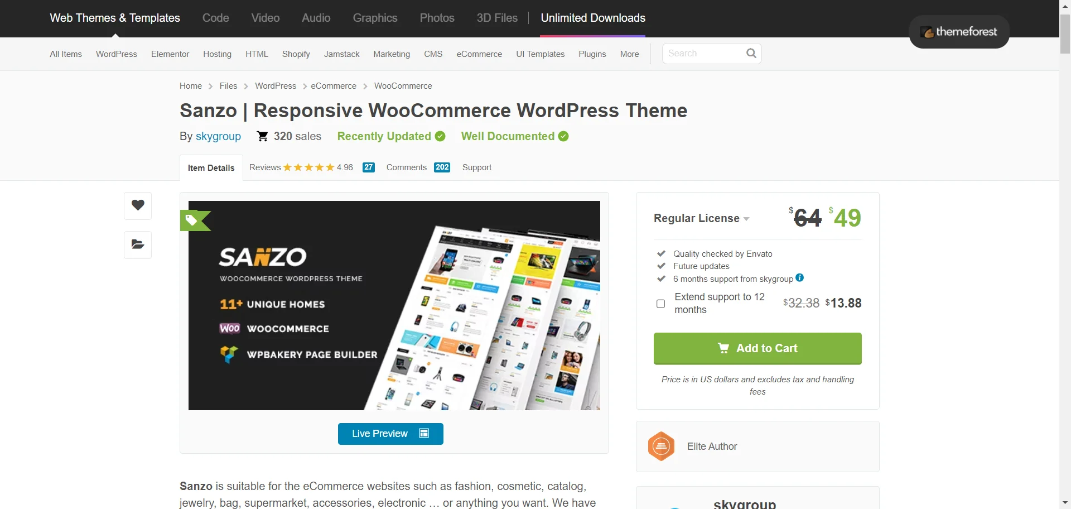Open the skygroup author link
This screenshot has height=509, width=1071.
pyautogui.click(x=218, y=136)
